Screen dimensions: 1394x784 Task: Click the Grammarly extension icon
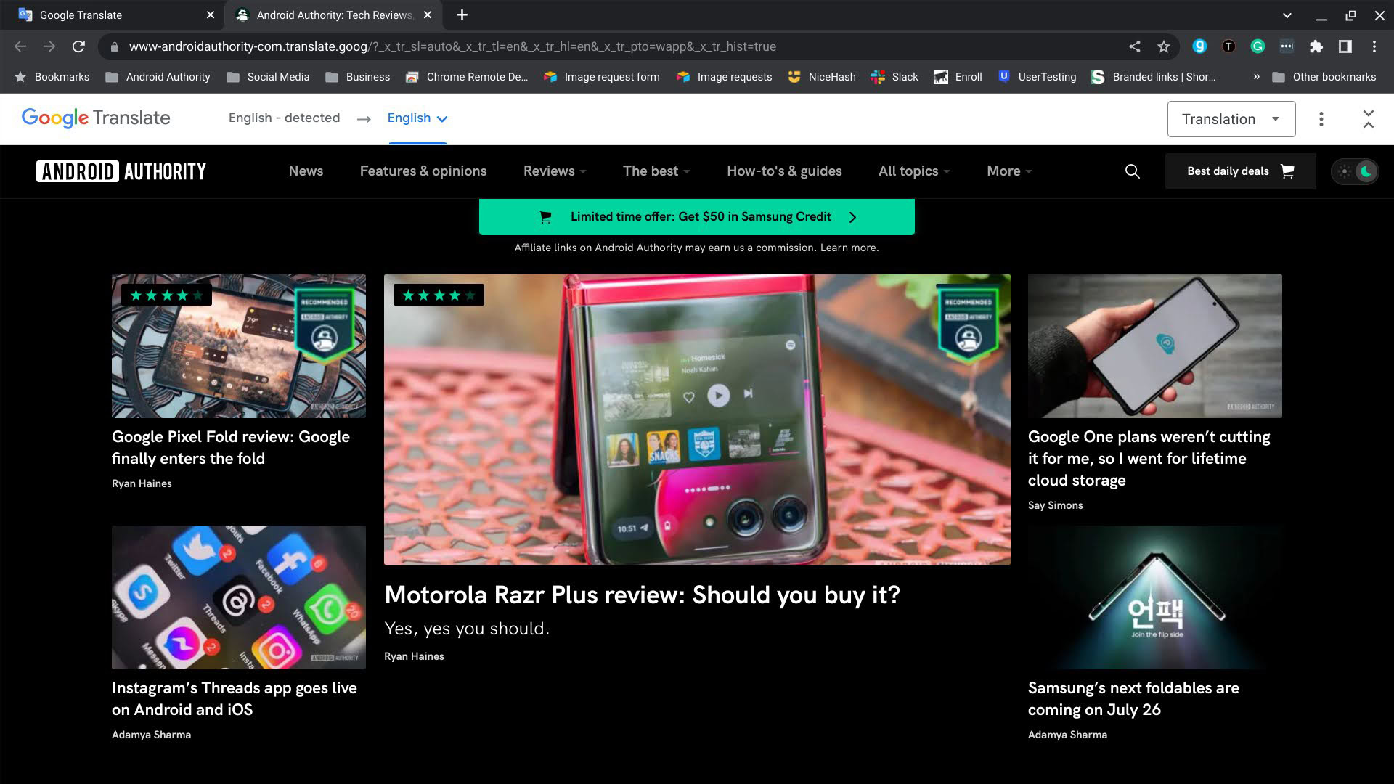1258,46
